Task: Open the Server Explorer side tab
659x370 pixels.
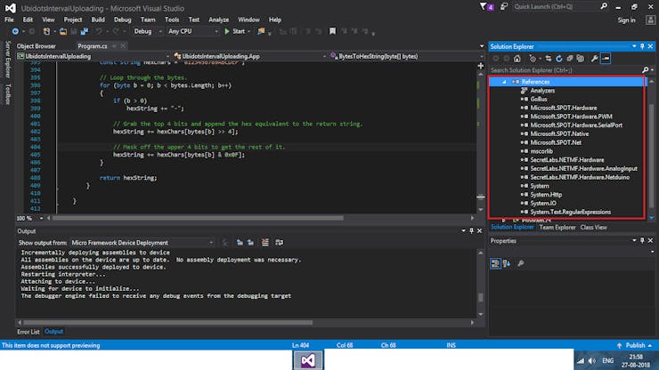Action: (7, 60)
